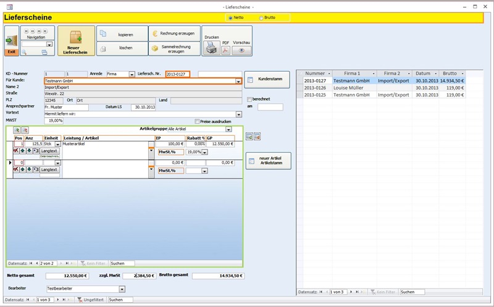
Task: Click the kopieren button
Action: click(x=122, y=33)
